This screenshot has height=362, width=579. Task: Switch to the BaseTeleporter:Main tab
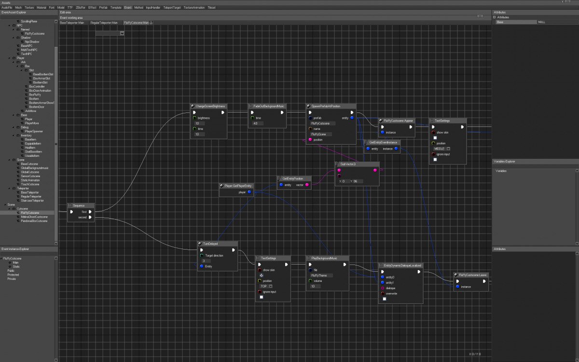pos(72,22)
